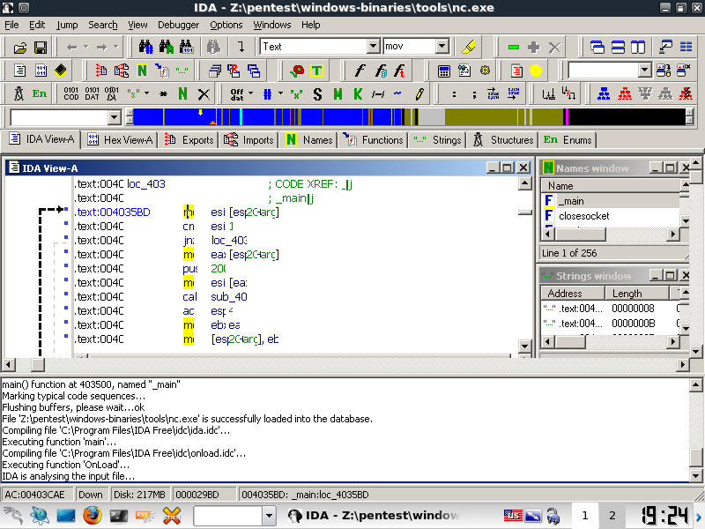
Task: Click the output log scrollbar up arrow
Action: 695,384
